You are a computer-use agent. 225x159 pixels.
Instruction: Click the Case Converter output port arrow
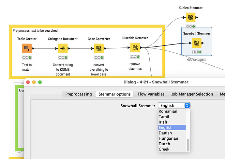[x=105, y=48]
